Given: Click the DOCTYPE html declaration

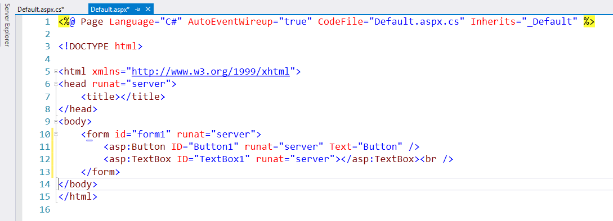Looking at the screenshot, I should (100, 47).
